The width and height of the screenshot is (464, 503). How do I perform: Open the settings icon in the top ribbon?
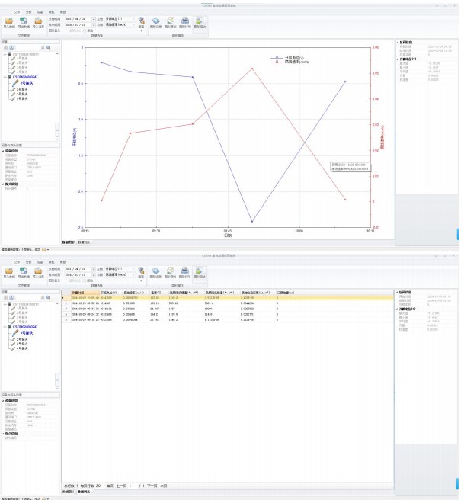coord(141,21)
